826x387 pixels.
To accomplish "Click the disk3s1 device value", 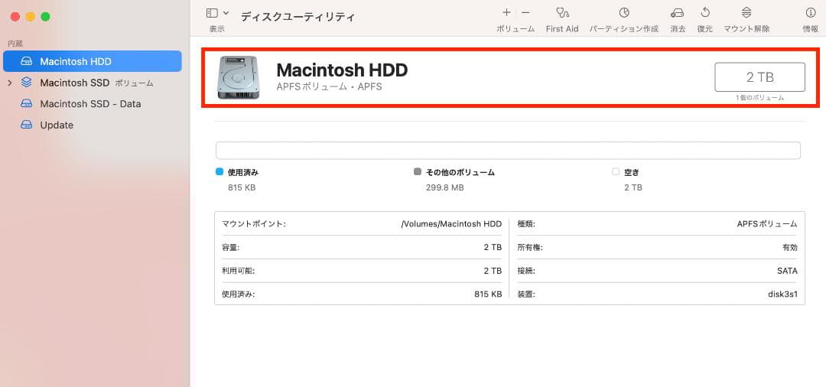I will (783, 294).
